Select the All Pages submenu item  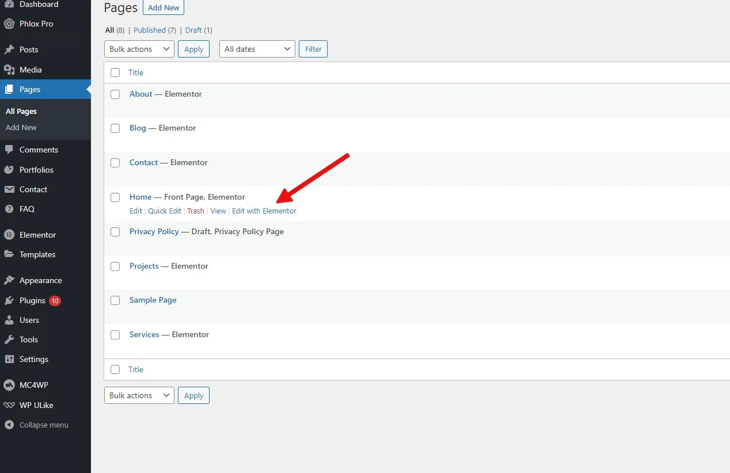tap(21, 111)
